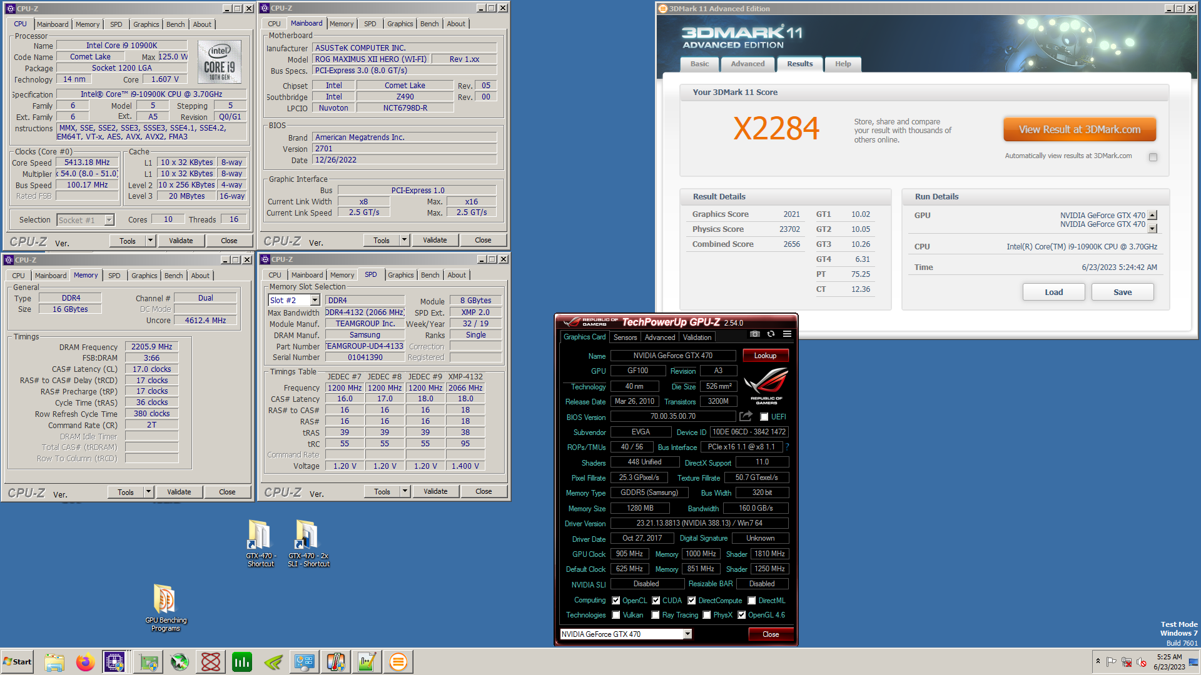Click View Result at 3DMark.com button
Image resolution: width=1201 pixels, height=675 pixels.
coord(1080,130)
